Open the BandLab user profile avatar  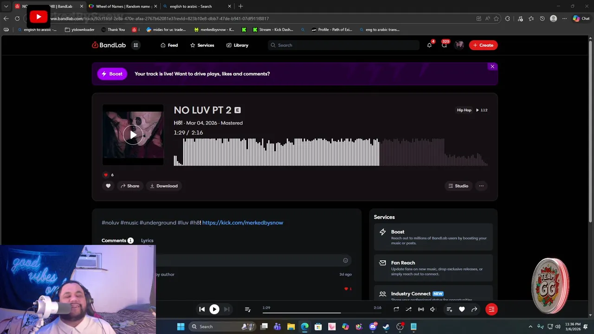459,45
